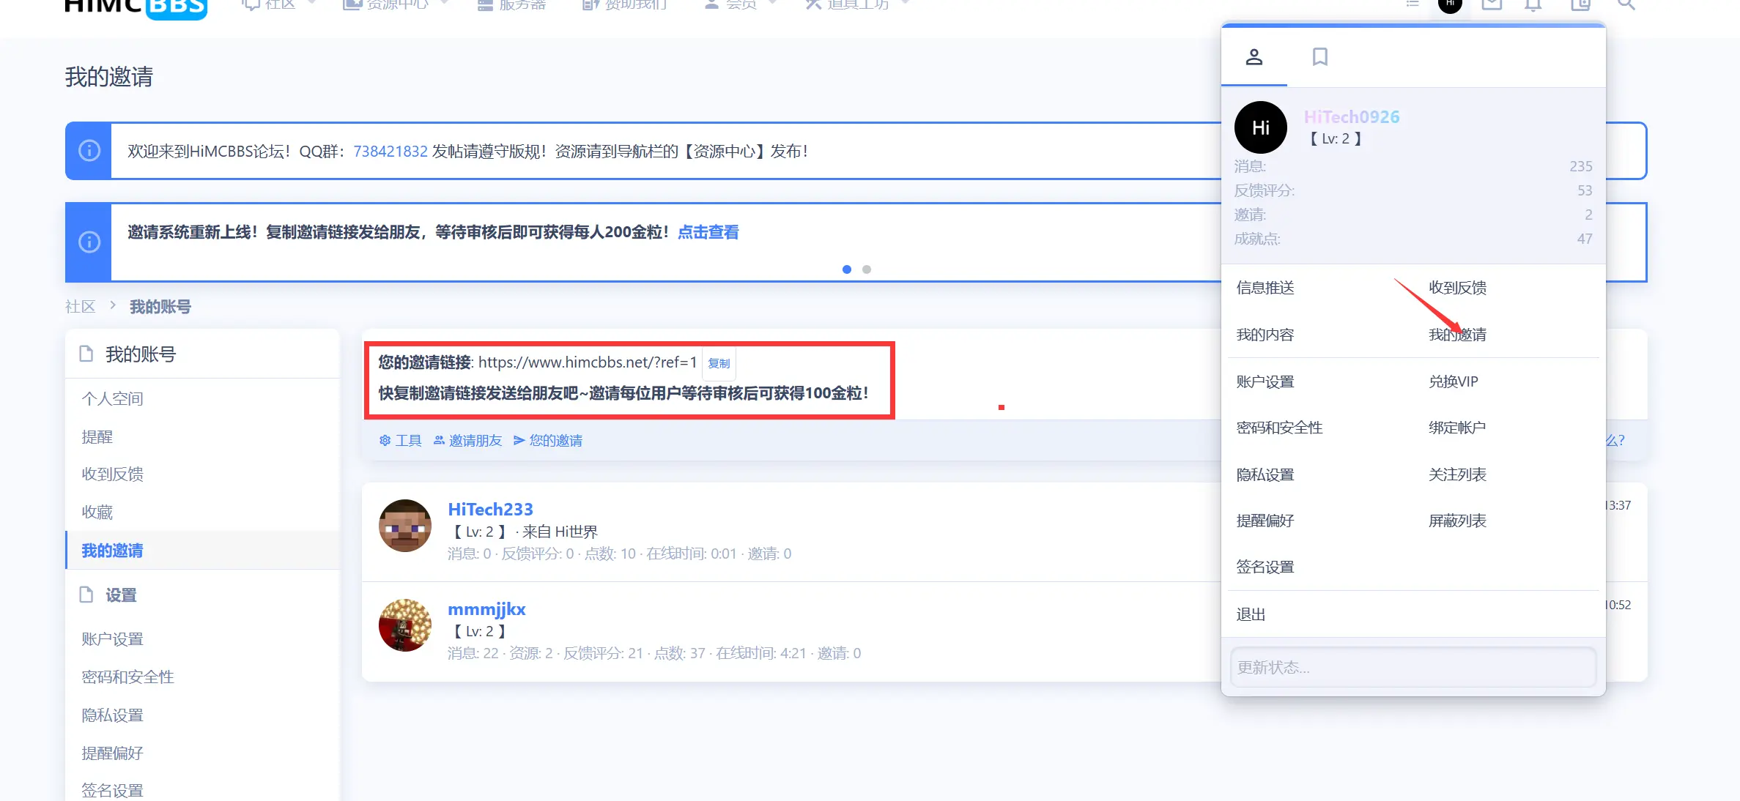This screenshot has width=1740, height=801.
Task: Switch to the bookmark tab in profile popup
Action: click(1320, 56)
